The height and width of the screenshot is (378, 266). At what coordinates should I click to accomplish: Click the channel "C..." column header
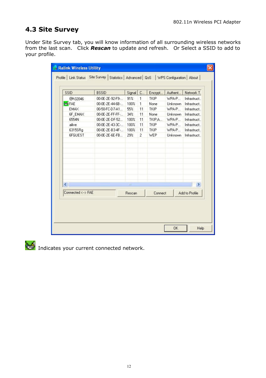[x=142, y=93]
